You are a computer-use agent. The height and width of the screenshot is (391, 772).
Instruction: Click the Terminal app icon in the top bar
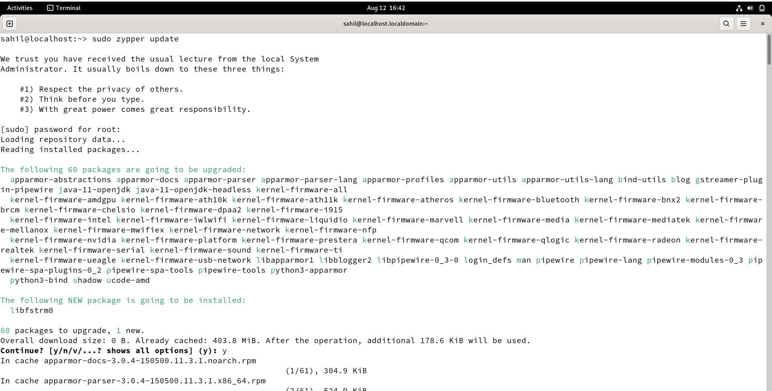[50, 8]
